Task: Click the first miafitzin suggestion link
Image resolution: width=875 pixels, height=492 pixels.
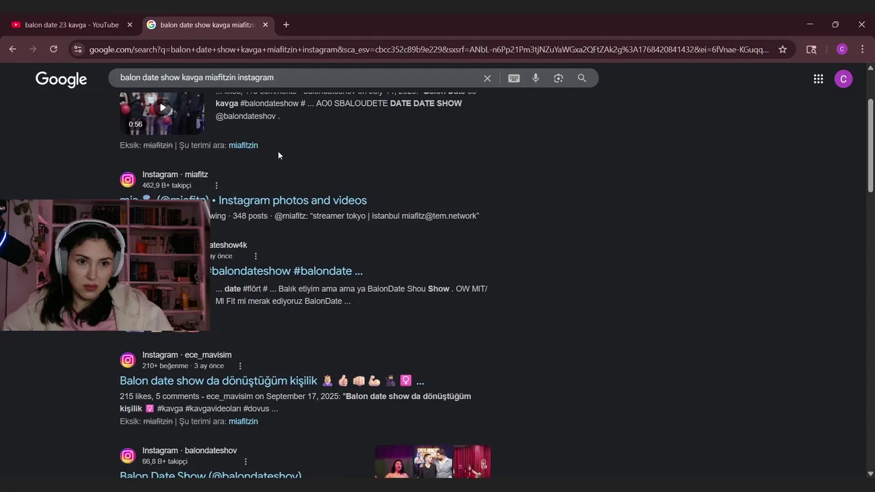Action: point(243,145)
